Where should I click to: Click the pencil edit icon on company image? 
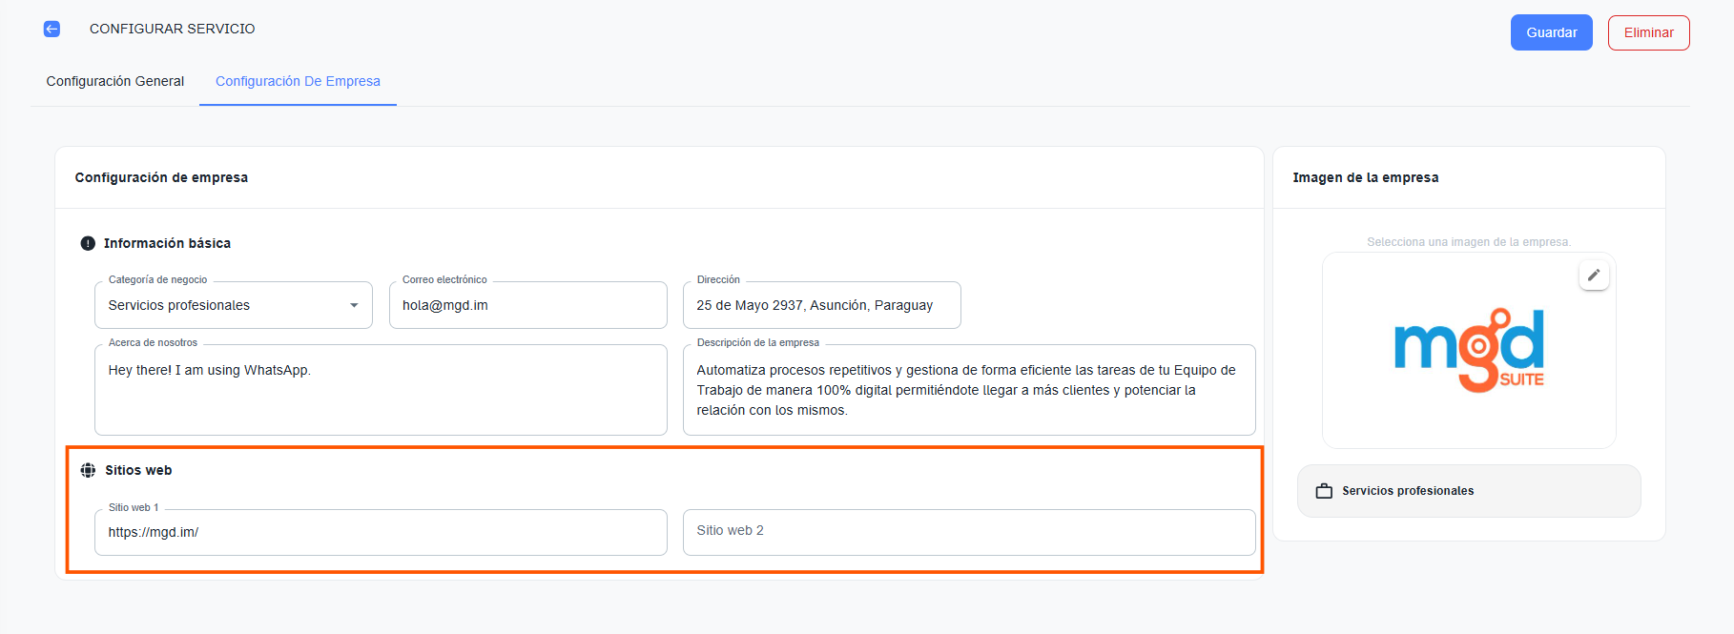point(1593,276)
